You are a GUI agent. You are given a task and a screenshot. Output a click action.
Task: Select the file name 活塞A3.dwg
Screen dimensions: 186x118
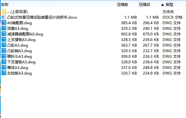pos(18,29)
